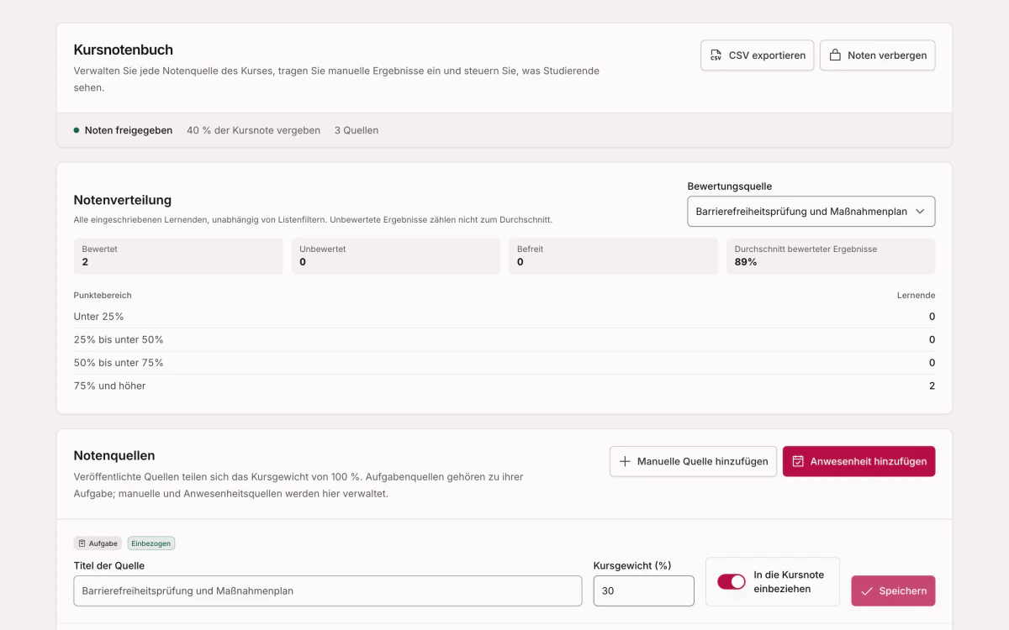Screen dimensions: 1009x630
Task: Click the CSV file icon in export button
Action: click(716, 55)
